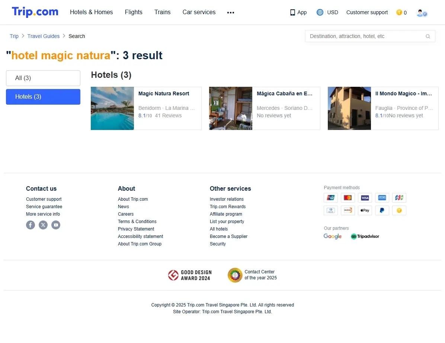Open Il Mondo Magico building thumbnail
This screenshot has width=445, height=343.
tap(349, 108)
